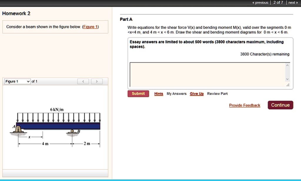Click the scroll-down chevron on essay box
301x181 pixels.
(287, 78)
